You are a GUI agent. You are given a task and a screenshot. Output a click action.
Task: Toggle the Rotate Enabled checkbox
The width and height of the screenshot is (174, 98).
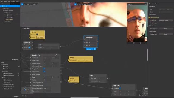[44, 74]
